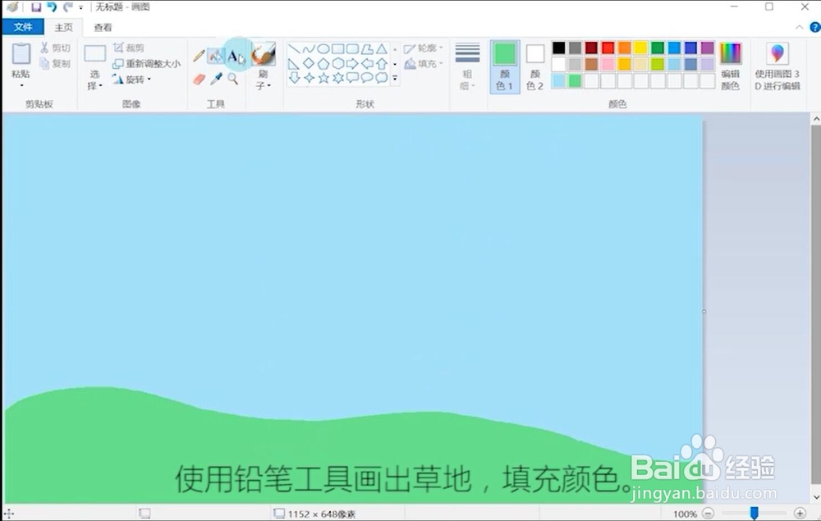Select the Pencil tool
The height and width of the screenshot is (521, 821).
coord(199,55)
